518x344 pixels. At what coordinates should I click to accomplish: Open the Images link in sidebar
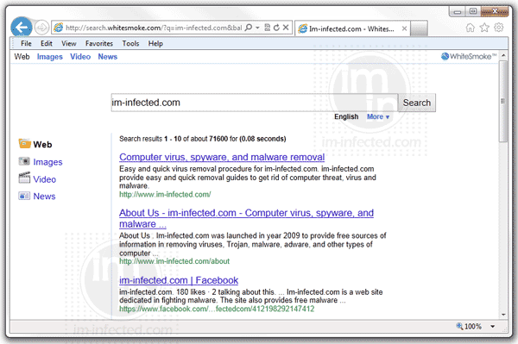(x=47, y=162)
